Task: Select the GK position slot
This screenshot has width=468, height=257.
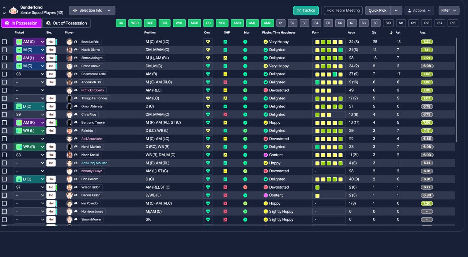Action: point(121,23)
